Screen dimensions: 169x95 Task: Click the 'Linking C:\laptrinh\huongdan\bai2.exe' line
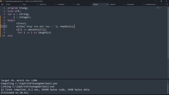point(27,87)
